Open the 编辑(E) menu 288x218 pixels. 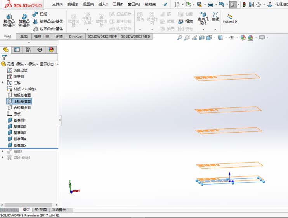tap(73, 4)
